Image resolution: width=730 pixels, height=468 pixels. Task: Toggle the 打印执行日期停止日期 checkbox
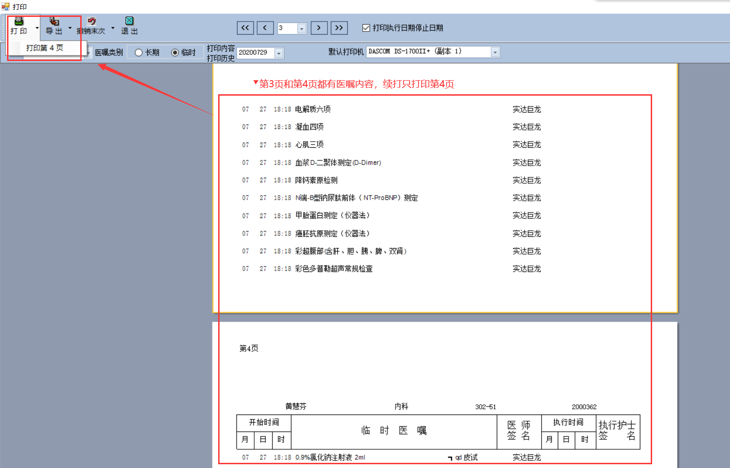pos(366,28)
